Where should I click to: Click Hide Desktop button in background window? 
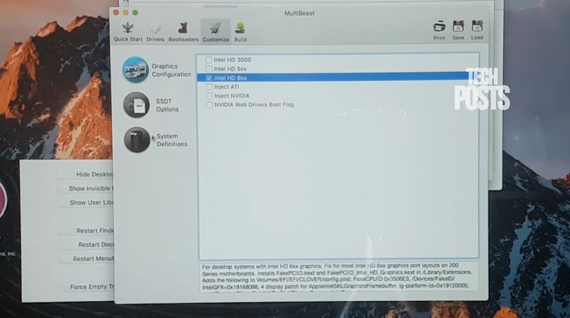coord(86,174)
